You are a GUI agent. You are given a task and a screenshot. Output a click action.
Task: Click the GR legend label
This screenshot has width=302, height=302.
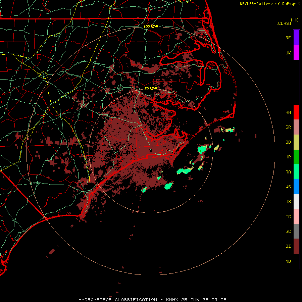coord(288,127)
